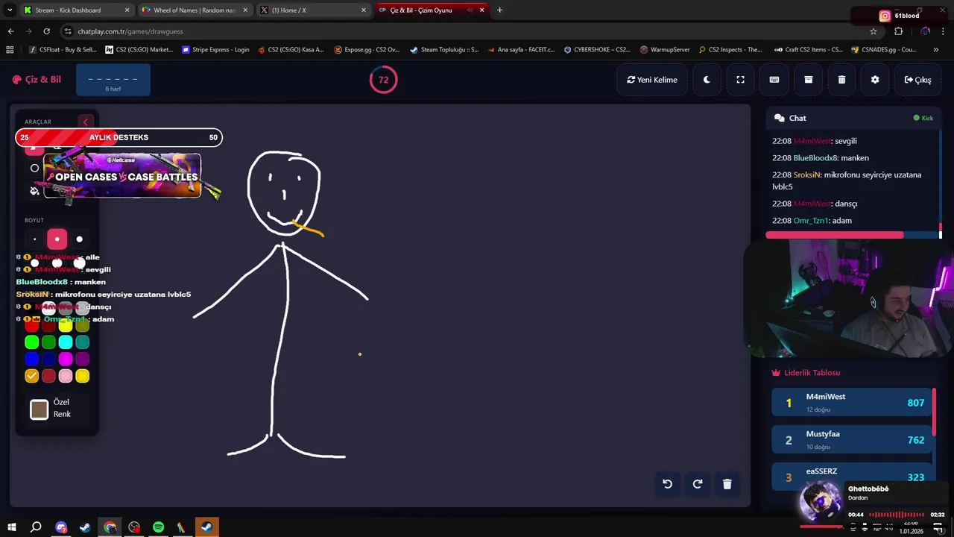Open the CSFloat bookmark
This screenshot has height=537, width=954.
(x=63, y=50)
